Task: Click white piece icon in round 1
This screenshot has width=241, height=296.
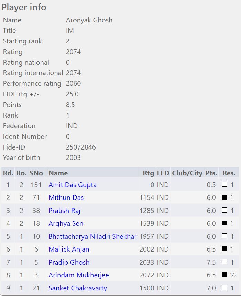Action: (x=225, y=185)
